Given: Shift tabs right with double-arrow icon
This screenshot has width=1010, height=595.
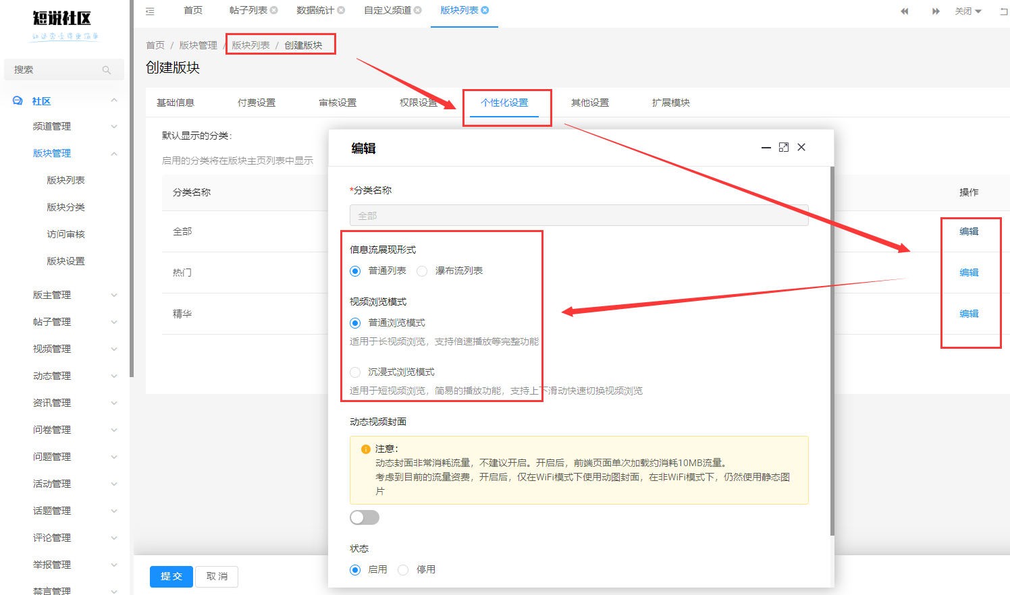Looking at the screenshot, I should point(936,11).
